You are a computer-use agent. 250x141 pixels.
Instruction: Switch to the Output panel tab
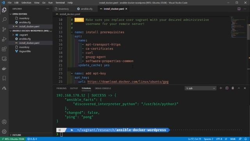pos(74,88)
